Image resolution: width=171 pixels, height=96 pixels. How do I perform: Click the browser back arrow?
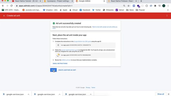tap(3, 6)
